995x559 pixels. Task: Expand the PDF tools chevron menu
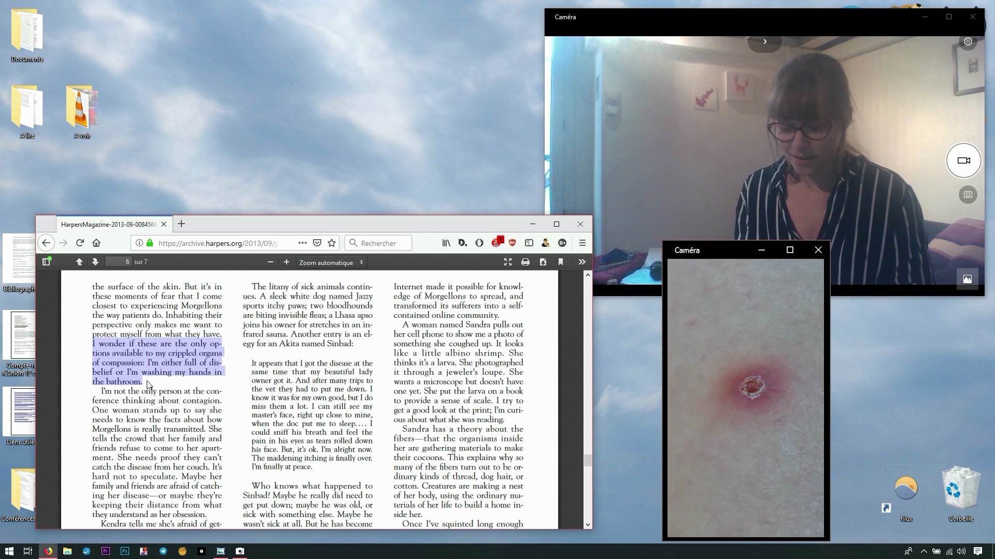click(x=582, y=262)
